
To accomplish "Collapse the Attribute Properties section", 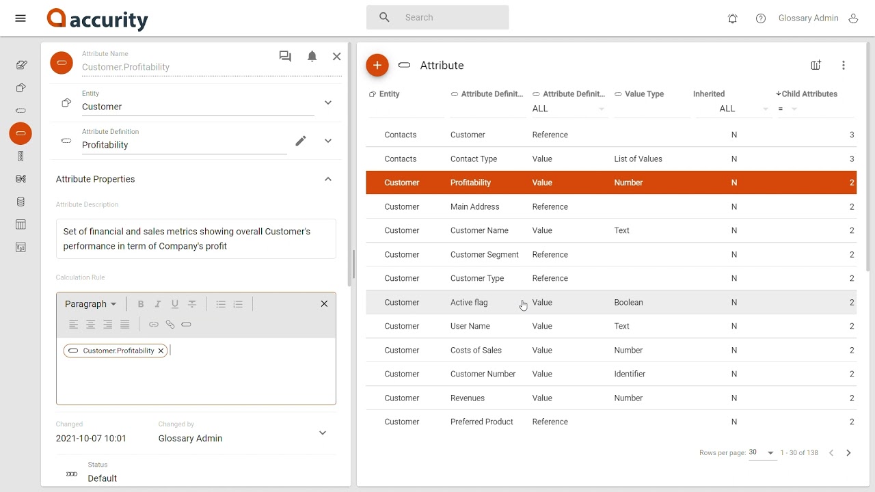I will (328, 179).
